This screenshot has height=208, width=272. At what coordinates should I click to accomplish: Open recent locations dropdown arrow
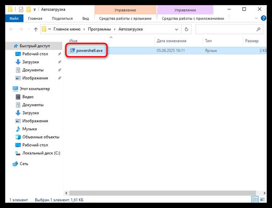29,29
